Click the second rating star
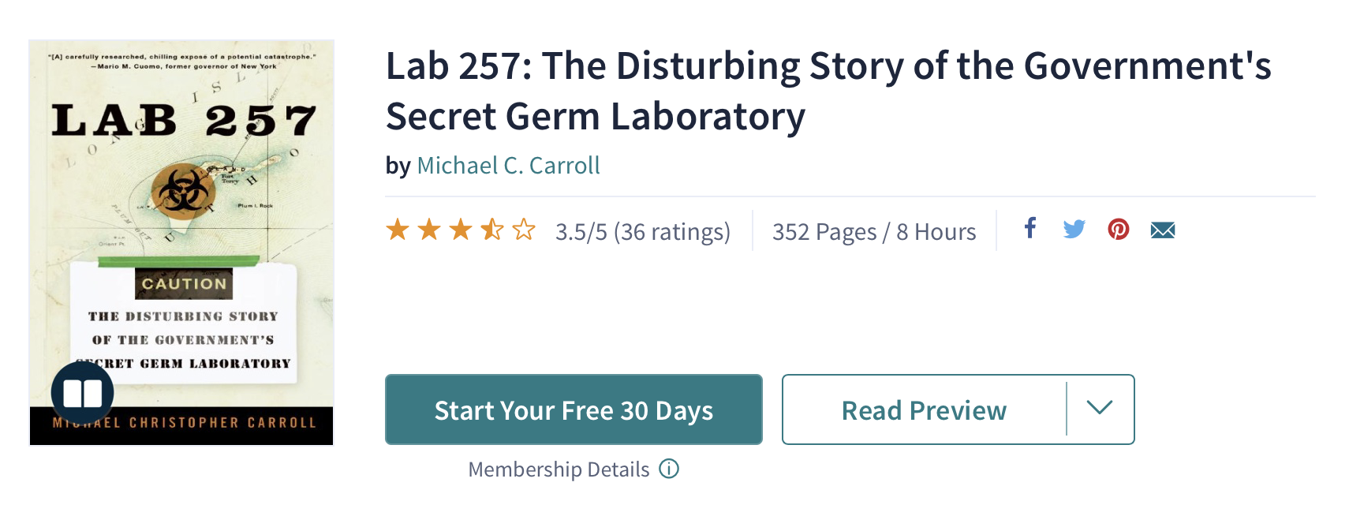The width and height of the screenshot is (1349, 516). 429,230
